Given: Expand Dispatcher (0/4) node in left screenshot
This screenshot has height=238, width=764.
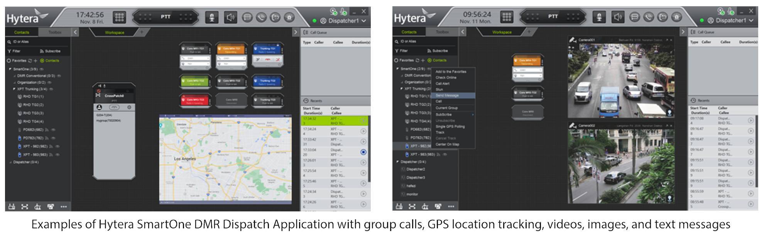Looking at the screenshot, I should point(10,162).
